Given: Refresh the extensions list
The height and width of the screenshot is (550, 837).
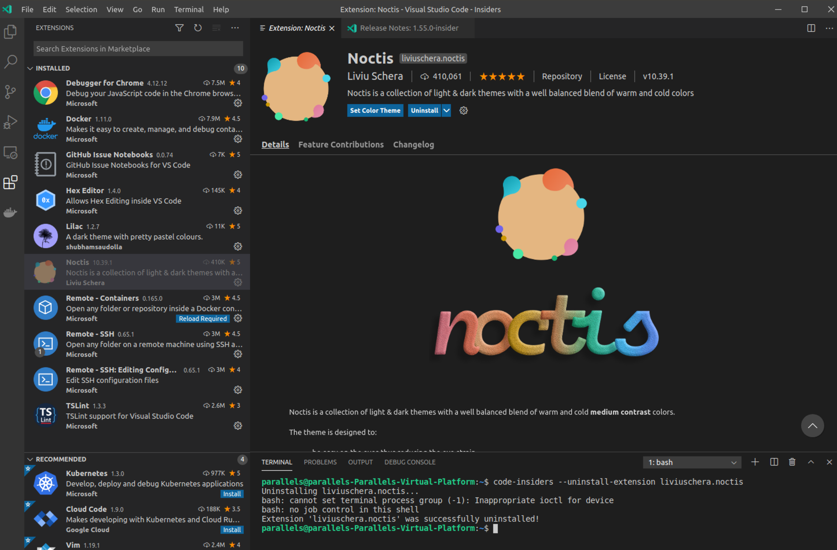Looking at the screenshot, I should [x=198, y=28].
